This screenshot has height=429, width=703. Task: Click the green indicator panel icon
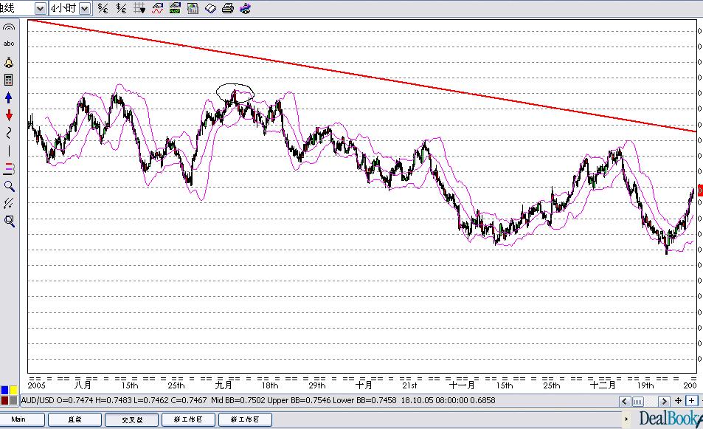pyautogui.click(x=175, y=8)
